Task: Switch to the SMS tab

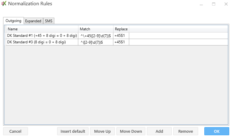Action: (x=49, y=21)
